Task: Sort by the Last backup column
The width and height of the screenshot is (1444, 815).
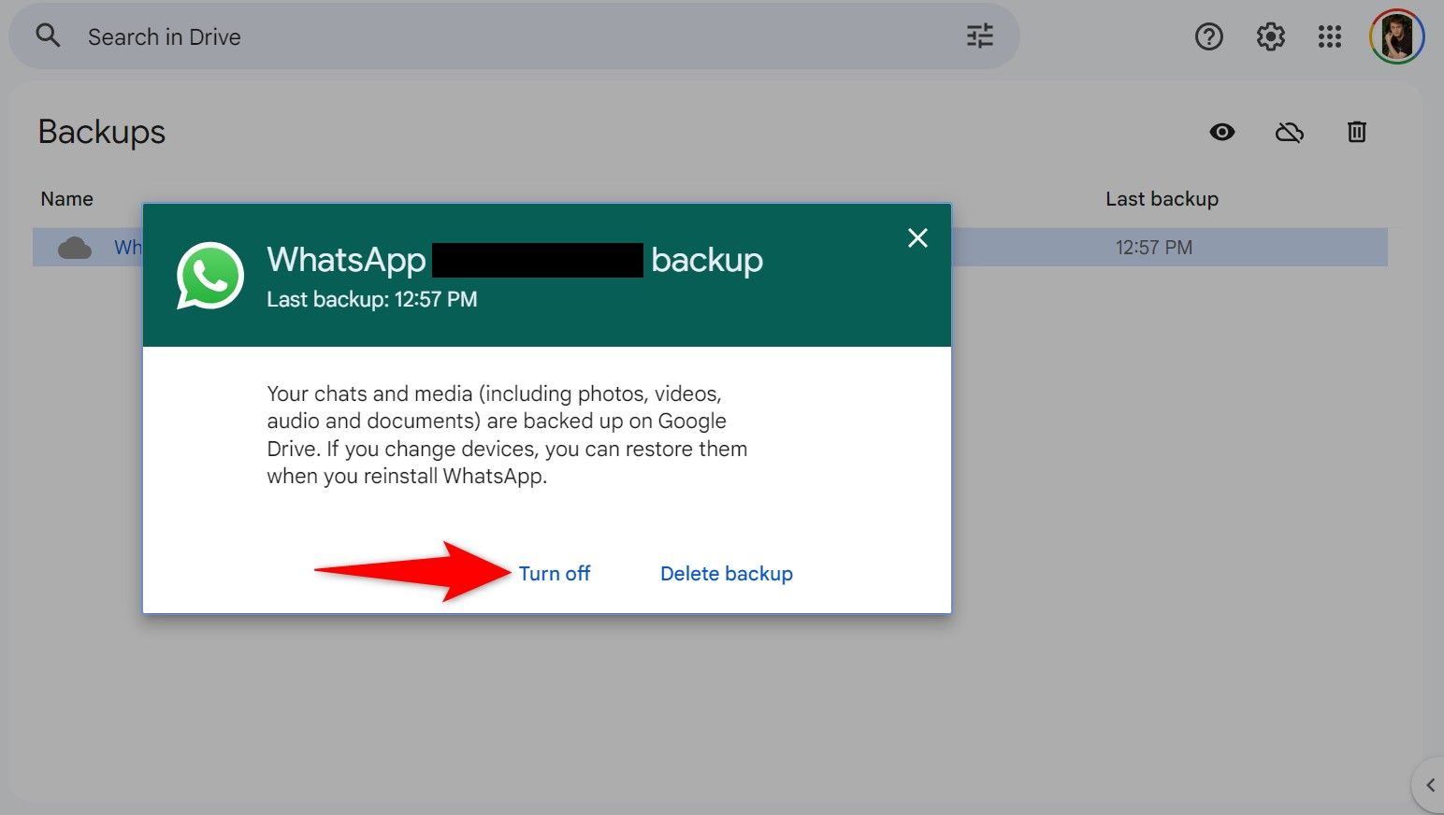Action: pyautogui.click(x=1162, y=198)
